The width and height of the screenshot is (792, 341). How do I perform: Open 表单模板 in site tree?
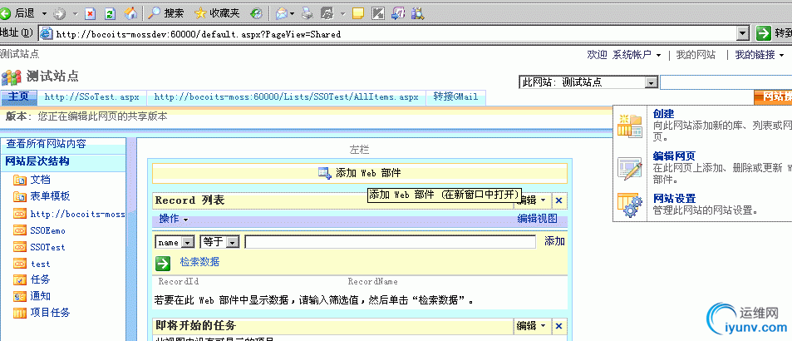click(50, 196)
